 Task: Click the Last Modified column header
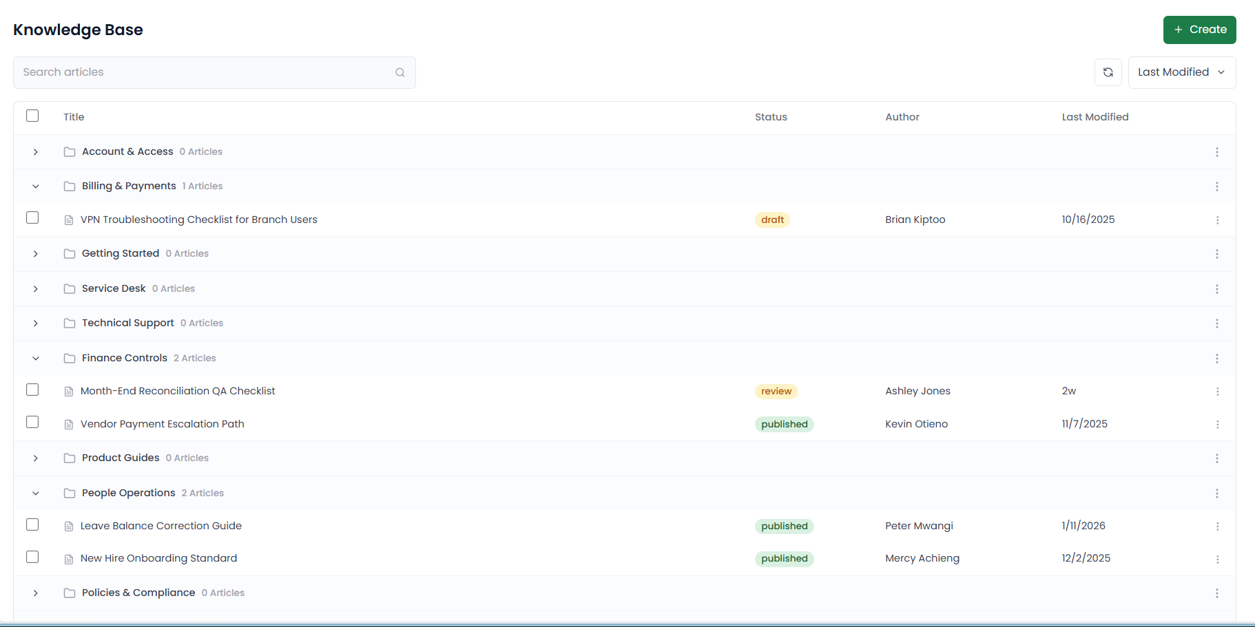(1095, 117)
